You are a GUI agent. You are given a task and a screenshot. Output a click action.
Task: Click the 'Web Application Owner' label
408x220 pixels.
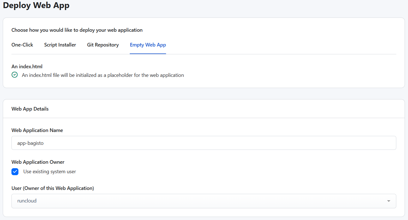click(38, 162)
